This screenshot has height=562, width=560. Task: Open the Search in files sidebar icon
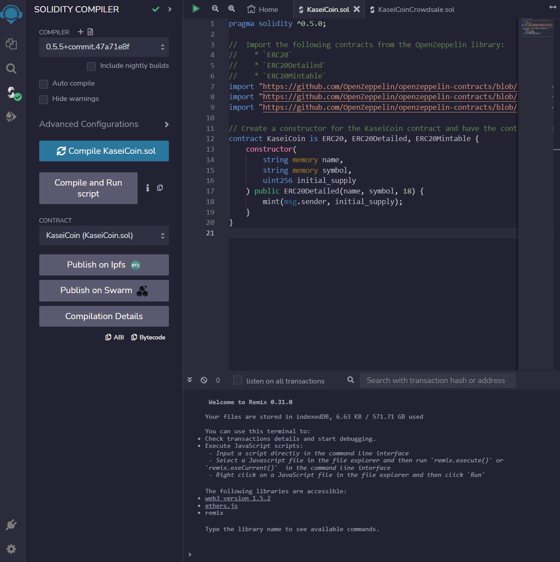pos(11,68)
